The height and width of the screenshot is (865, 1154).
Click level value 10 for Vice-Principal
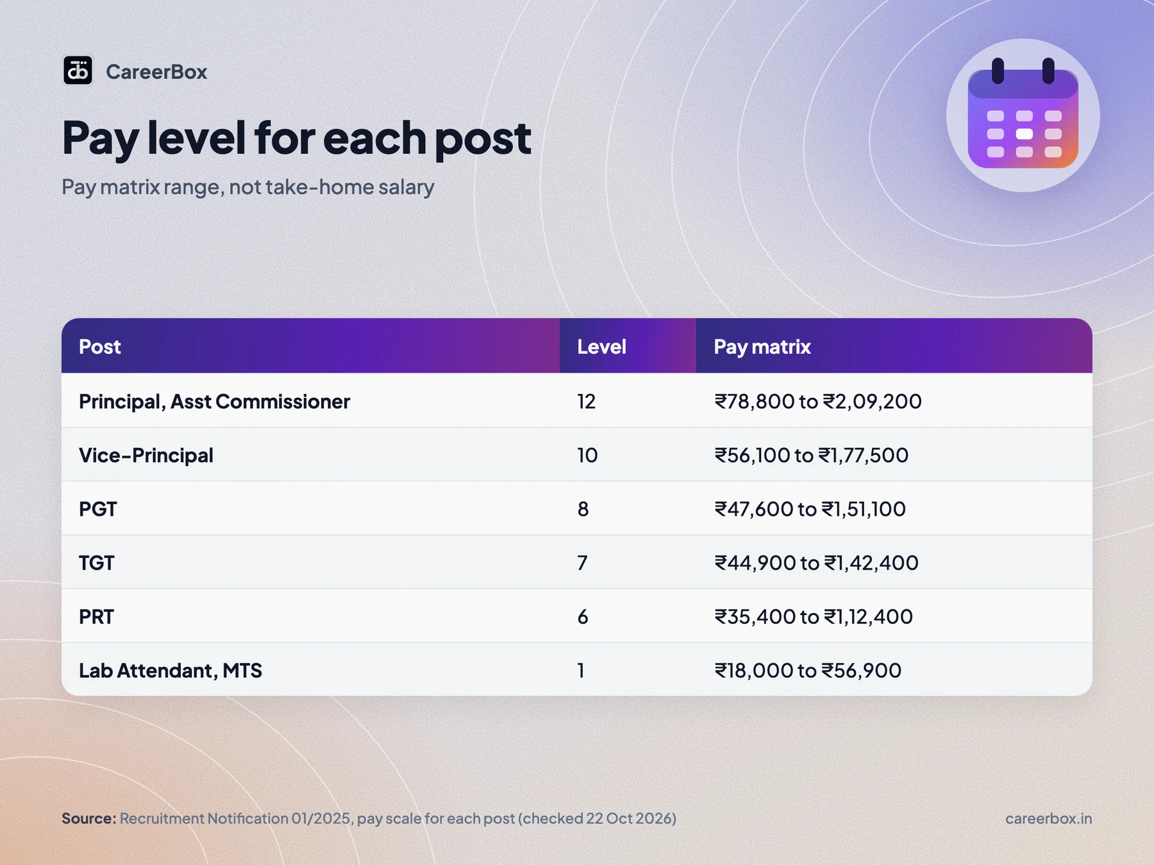tap(587, 455)
